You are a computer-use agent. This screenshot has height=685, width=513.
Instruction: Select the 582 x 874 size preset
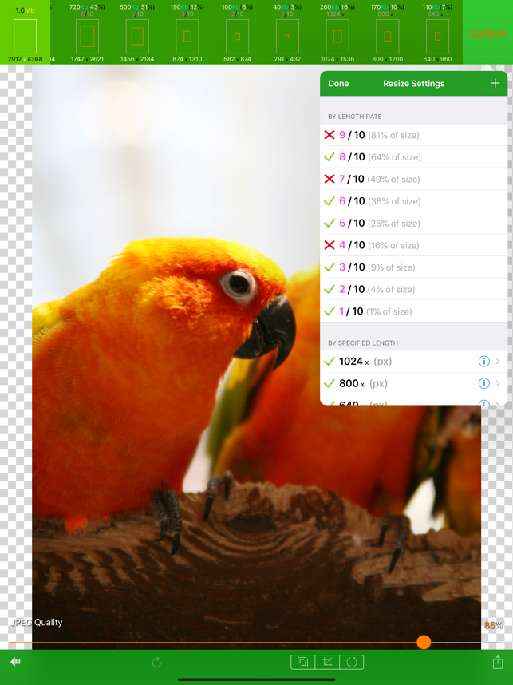click(237, 33)
